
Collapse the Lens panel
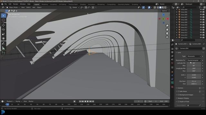coord(180,52)
